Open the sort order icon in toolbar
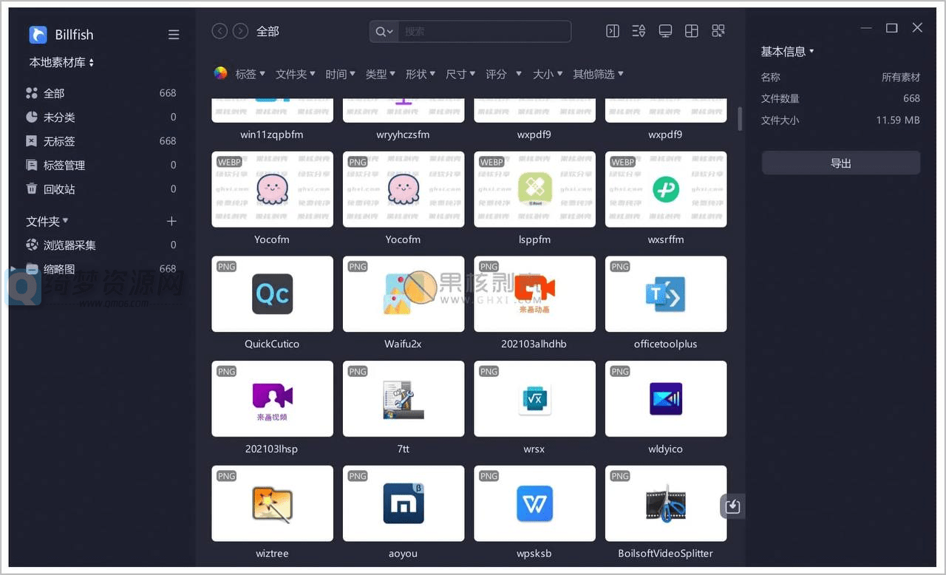The image size is (946, 575). pos(639,31)
